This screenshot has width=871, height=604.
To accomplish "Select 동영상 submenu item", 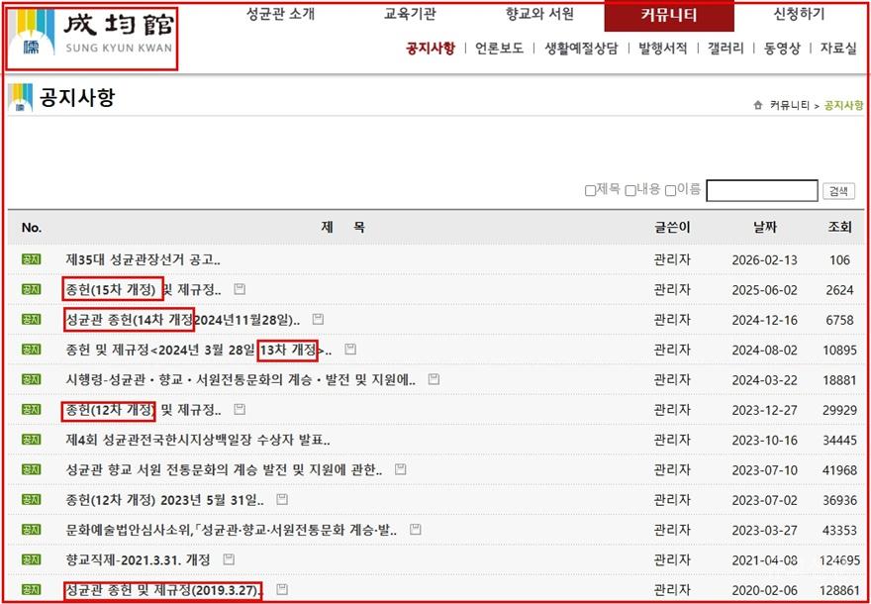I will pos(782,49).
